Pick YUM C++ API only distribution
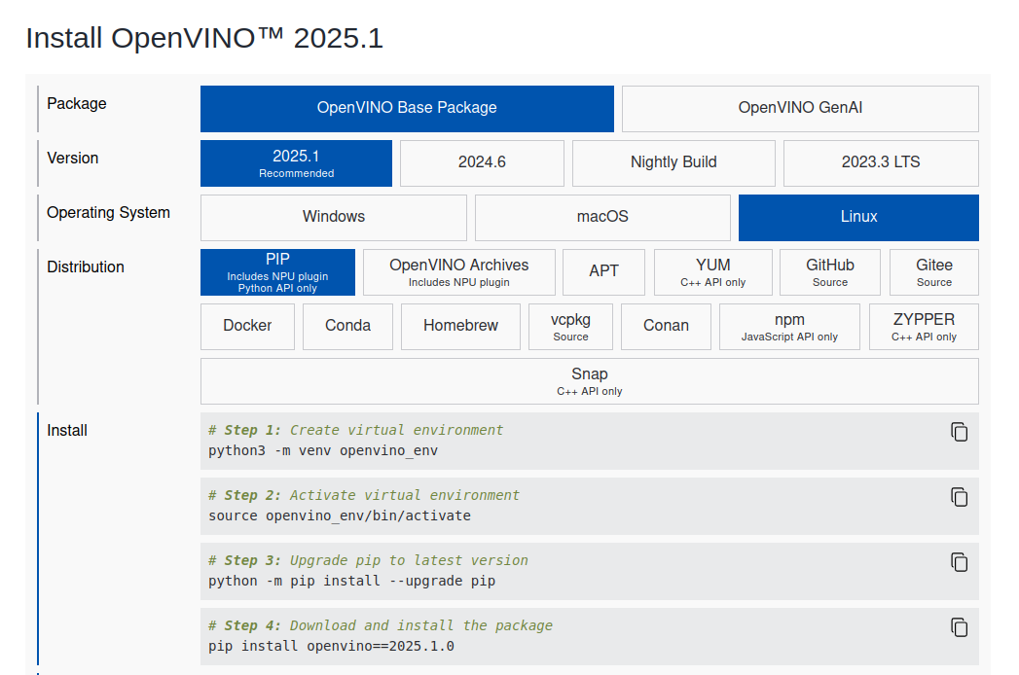Viewport: 1019px width, 675px height. pyautogui.click(x=712, y=272)
